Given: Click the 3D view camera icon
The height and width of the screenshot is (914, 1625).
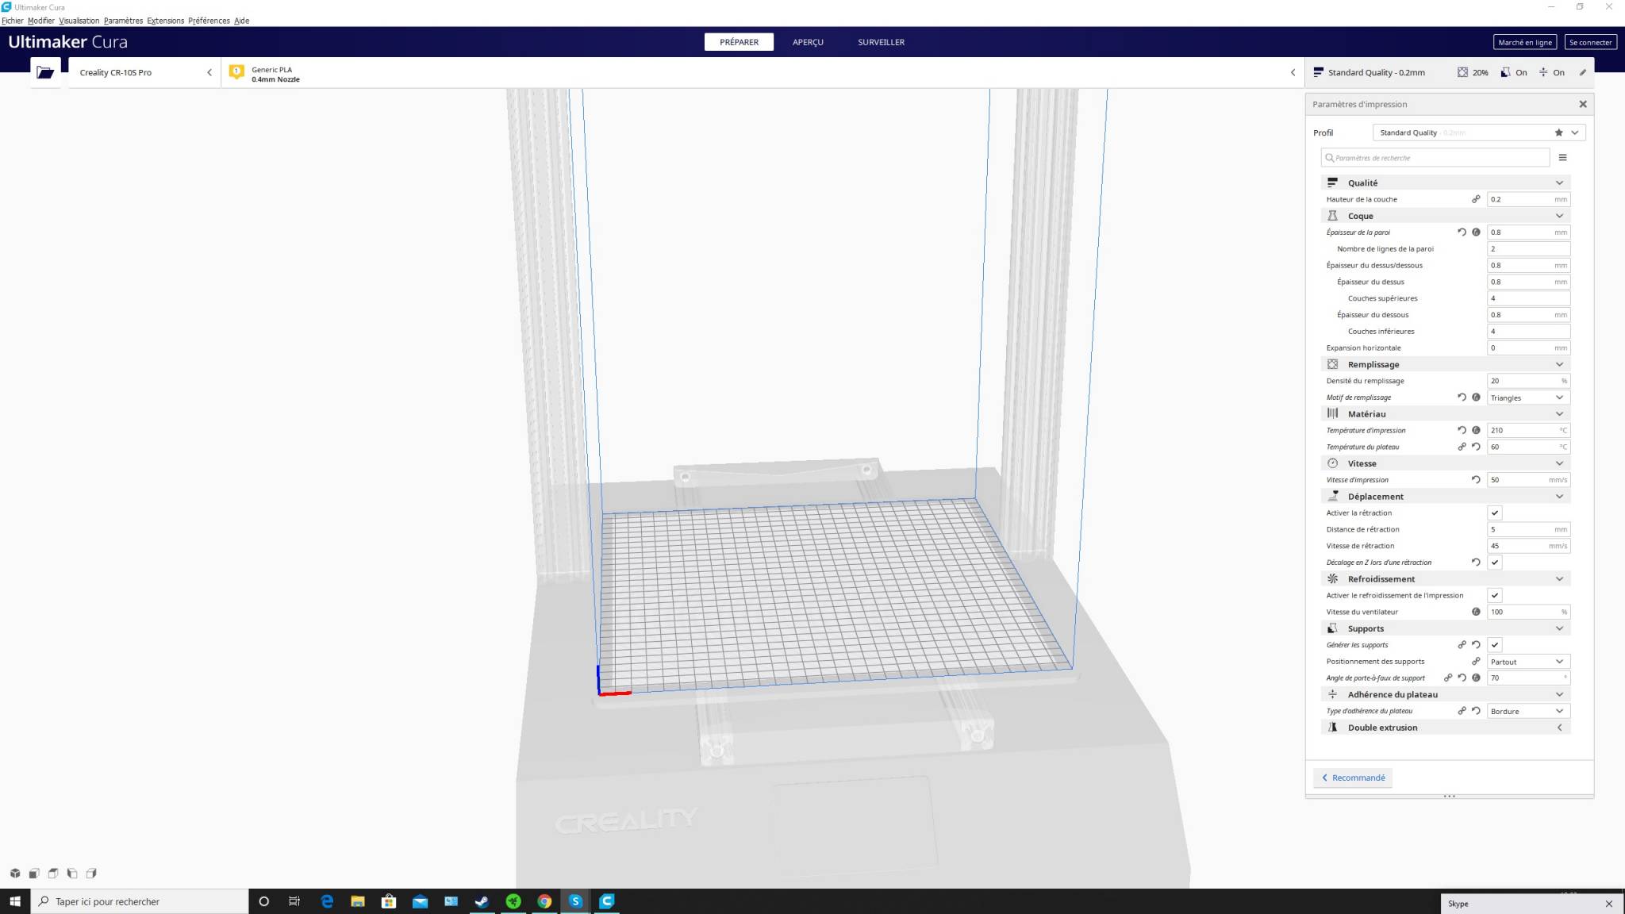Looking at the screenshot, I should tap(15, 874).
